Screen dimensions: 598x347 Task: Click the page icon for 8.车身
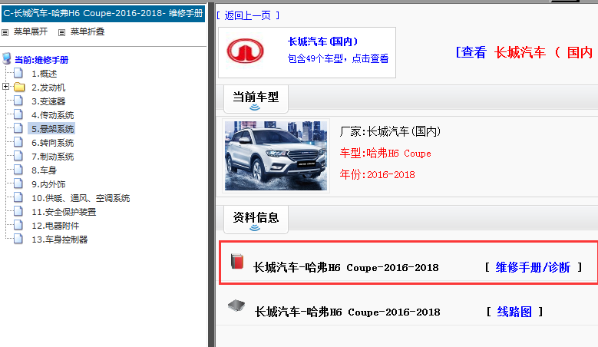coord(18,170)
